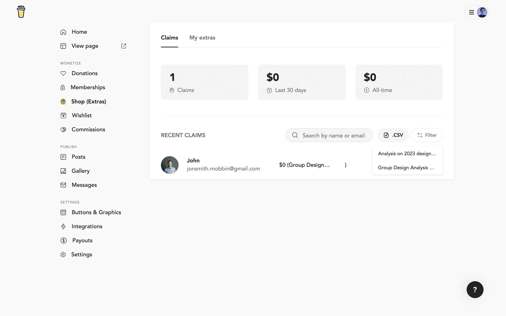
Task: Click the Donations heart icon
Action: click(63, 73)
